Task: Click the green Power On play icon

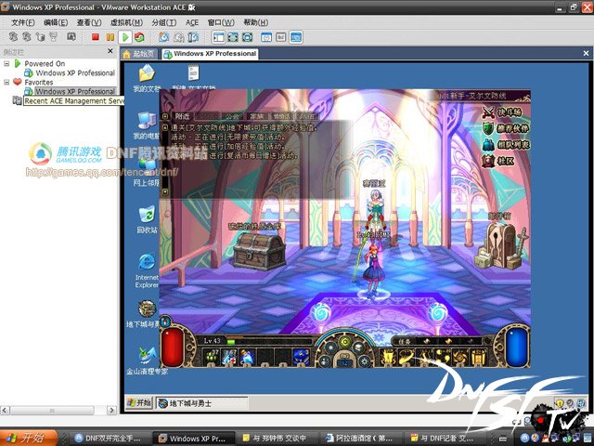Action: [124, 37]
